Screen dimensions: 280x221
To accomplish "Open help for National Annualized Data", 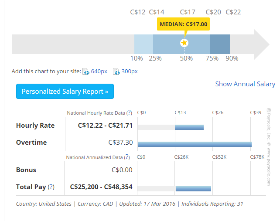I will click(x=126, y=157).
